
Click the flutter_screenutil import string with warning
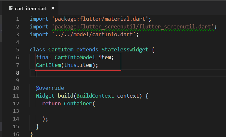pos(133,27)
